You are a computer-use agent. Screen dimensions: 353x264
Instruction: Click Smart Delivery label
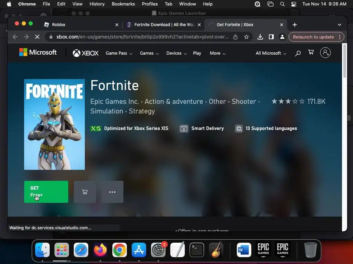208,129
